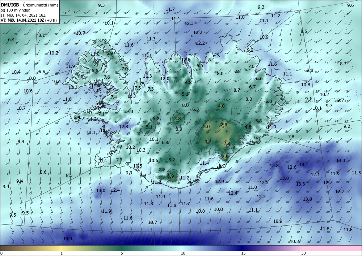The width and height of the screenshot is (362, 256).
Task: Click the map value 2.9
Action: pyautogui.click(x=225, y=157)
